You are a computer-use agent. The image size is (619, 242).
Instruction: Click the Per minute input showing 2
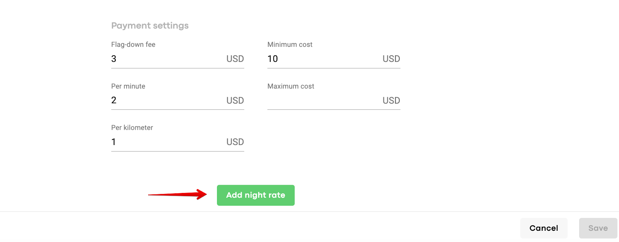pyautogui.click(x=166, y=101)
